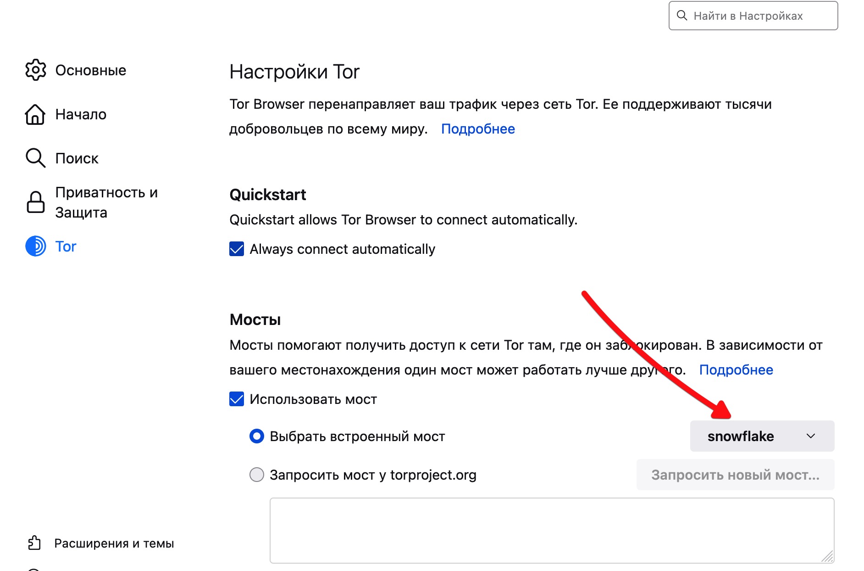Image resolution: width=864 pixels, height=571 pixels.
Task: Open Подробнее link about Tor network
Action: click(478, 129)
